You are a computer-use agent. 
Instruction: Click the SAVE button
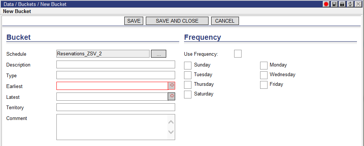point(134,21)
